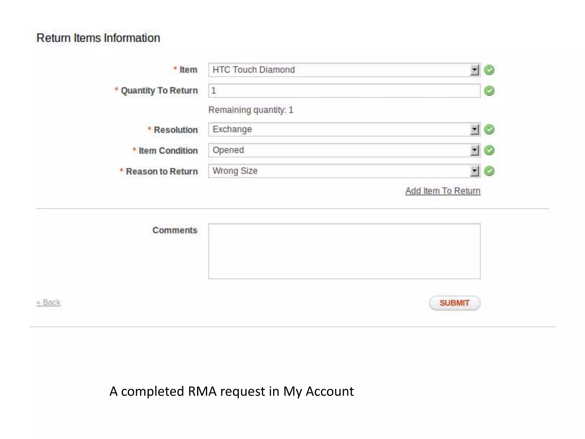Click the SUBMIT button
This screenshot has width=585, height=439.
(x=455, y=303)
